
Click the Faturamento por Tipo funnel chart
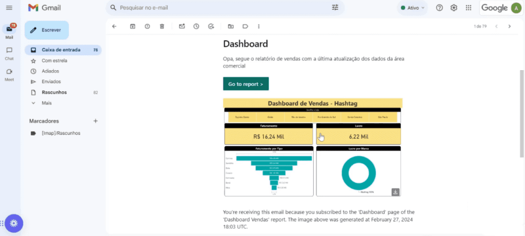click(x=269, y=171)
